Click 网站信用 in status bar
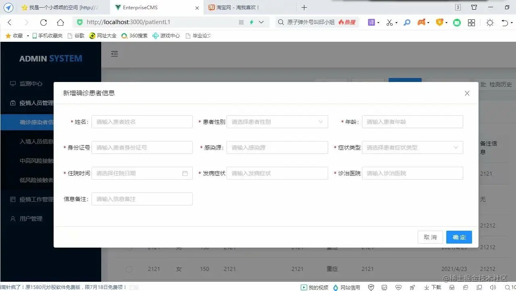516x291 pixels. coord(346,287)
